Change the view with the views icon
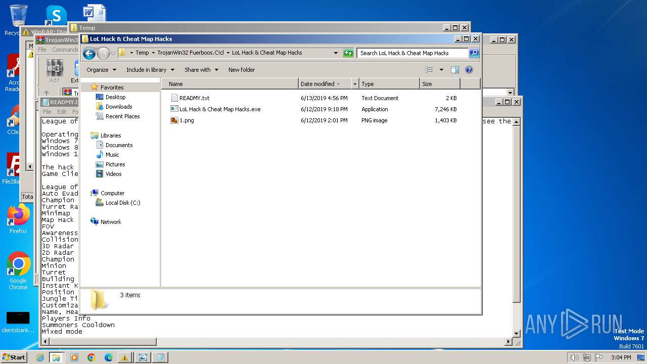The width and height of the screenshot is (647, 364). coord(429,70)
